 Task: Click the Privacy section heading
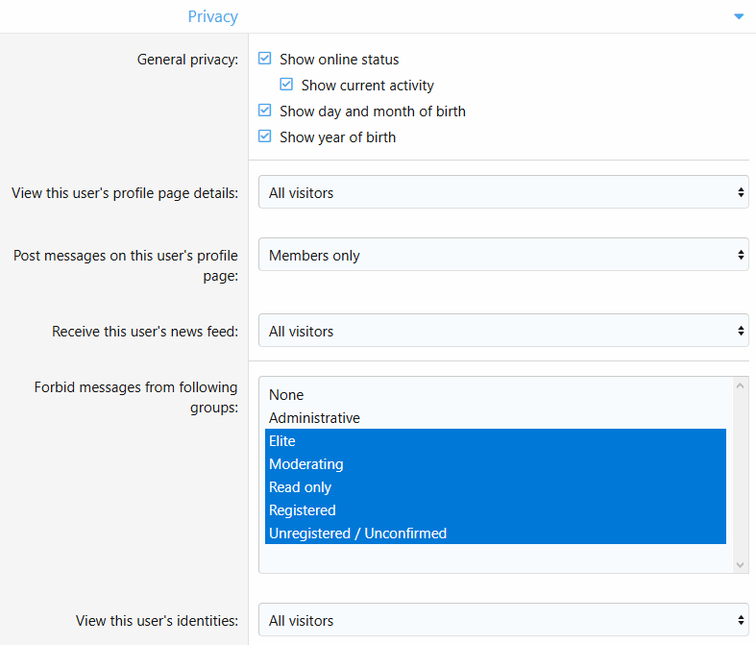212,16
